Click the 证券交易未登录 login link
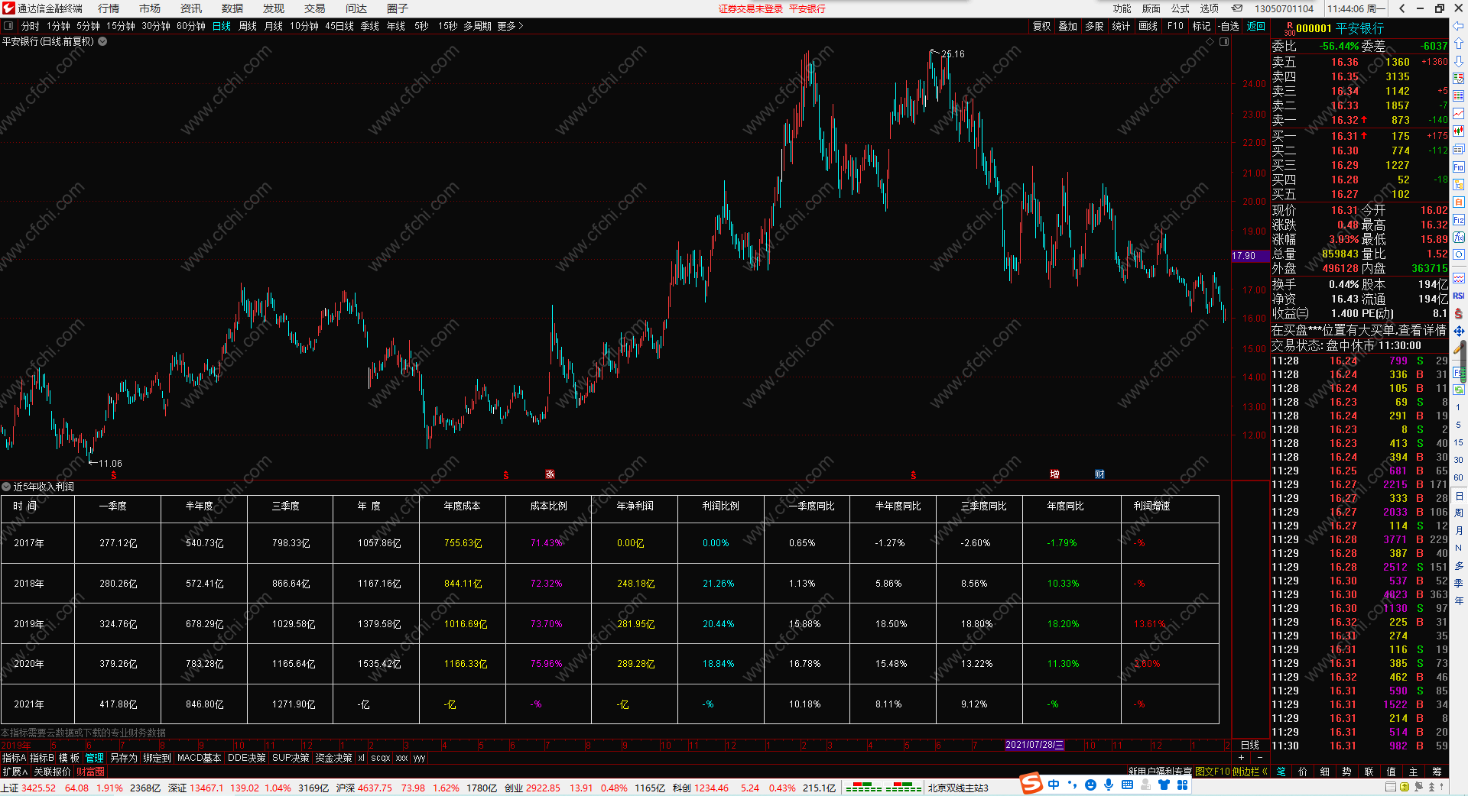 click(x=751, y=8)
